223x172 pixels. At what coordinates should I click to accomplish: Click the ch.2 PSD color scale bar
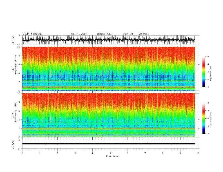pyautogui.click(x=204, y=118)
